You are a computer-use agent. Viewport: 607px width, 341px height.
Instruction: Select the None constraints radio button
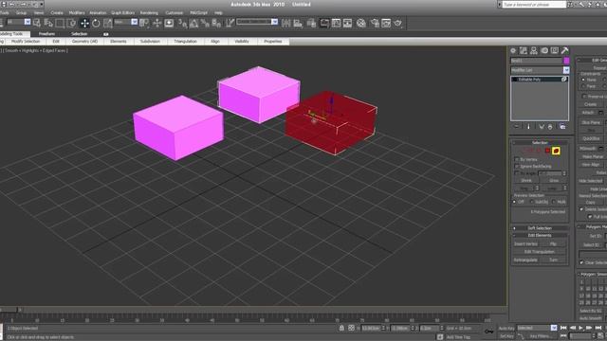(x=583, y=80)
